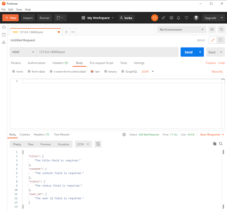Toggle response line wrap icon
This screenshot has height=212, width=227.
(98, 144)
